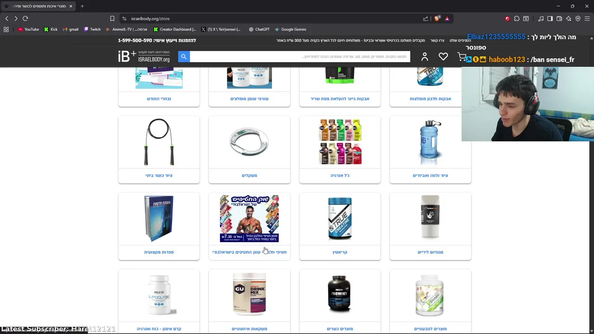Open the Leo AI sparkle icon
This screenshot has height=334, width=594.
pyautogui.click(x=568, y=19)
